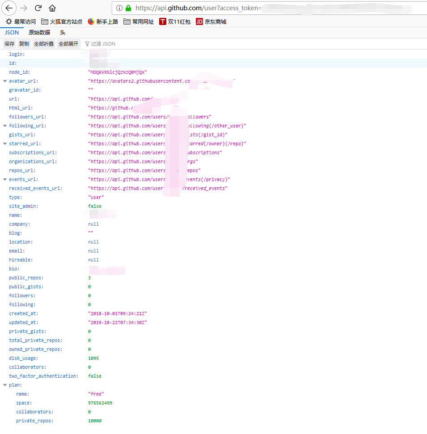Click the node_id value string

pyautogui.click(x=118, y=72)
